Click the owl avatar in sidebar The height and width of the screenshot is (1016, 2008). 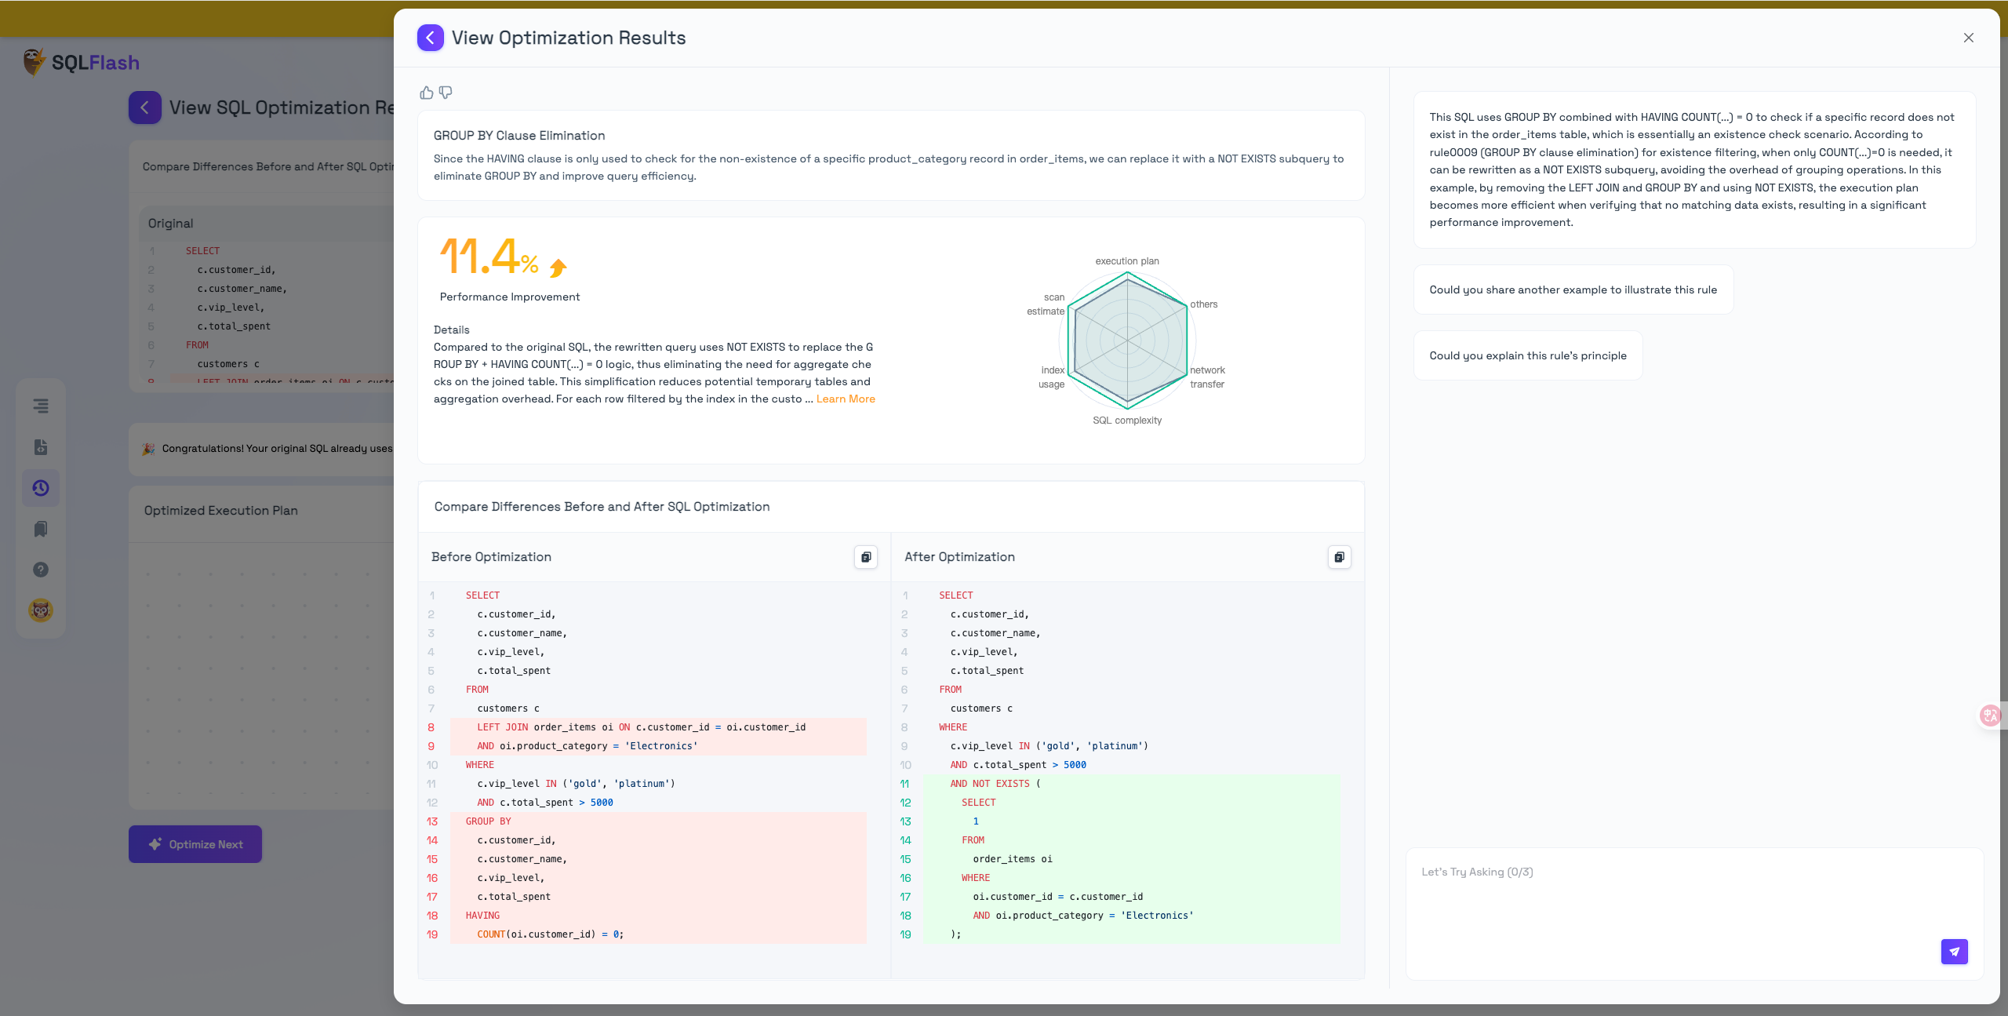[x=41, y=610]
